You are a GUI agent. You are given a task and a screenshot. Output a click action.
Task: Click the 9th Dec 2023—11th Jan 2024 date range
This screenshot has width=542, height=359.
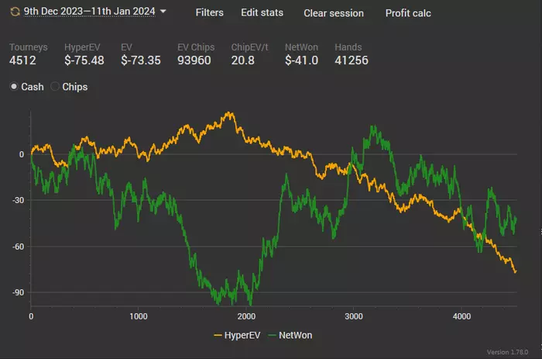(x=89, y=12)
